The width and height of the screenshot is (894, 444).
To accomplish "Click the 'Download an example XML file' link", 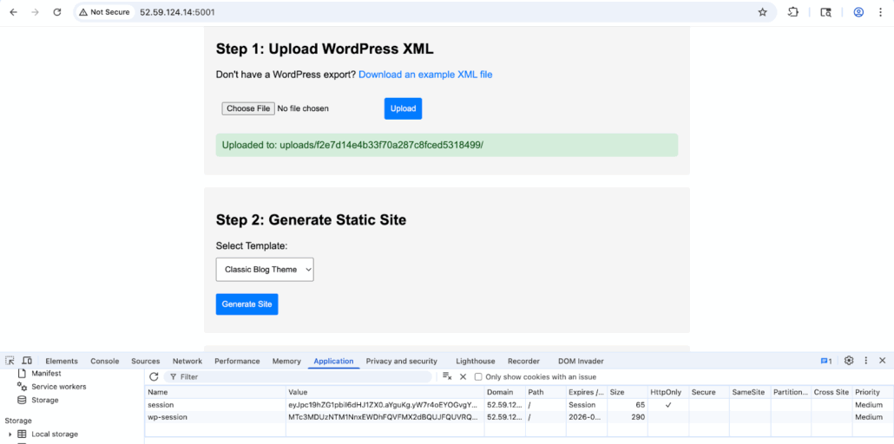I will [x=425, y=75].
